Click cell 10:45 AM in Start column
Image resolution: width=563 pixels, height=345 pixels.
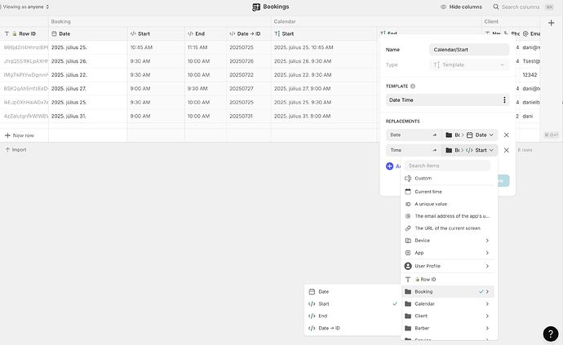(x=156, y=47)
